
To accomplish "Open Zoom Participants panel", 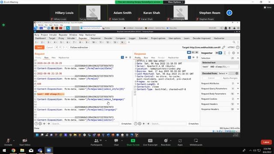I will (96, 142).
